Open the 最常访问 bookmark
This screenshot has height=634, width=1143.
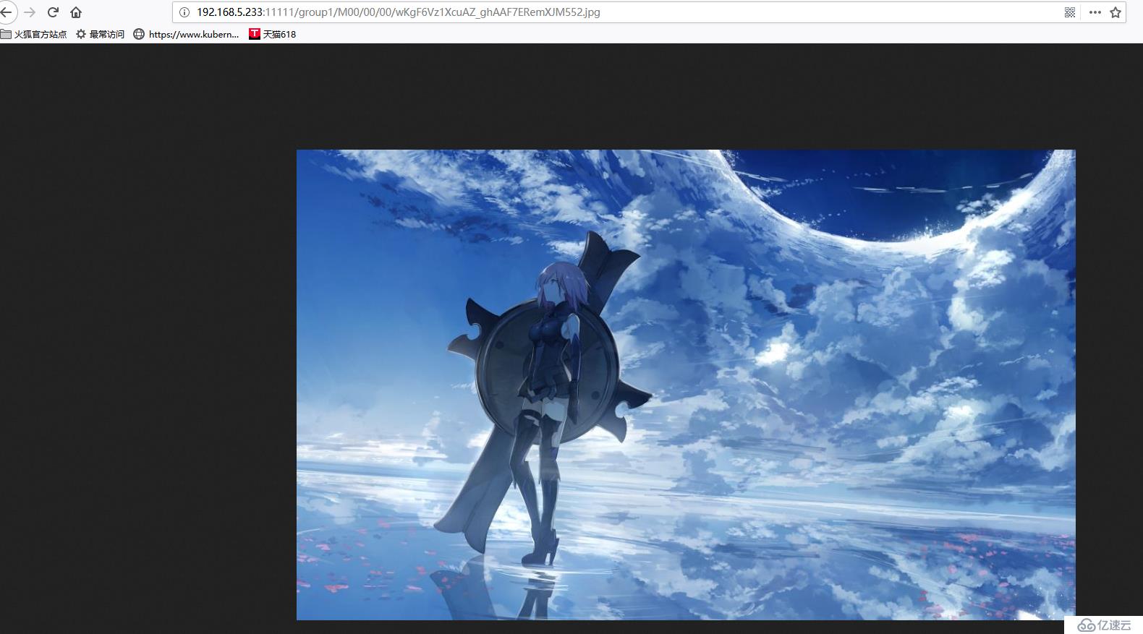(101, 34)
